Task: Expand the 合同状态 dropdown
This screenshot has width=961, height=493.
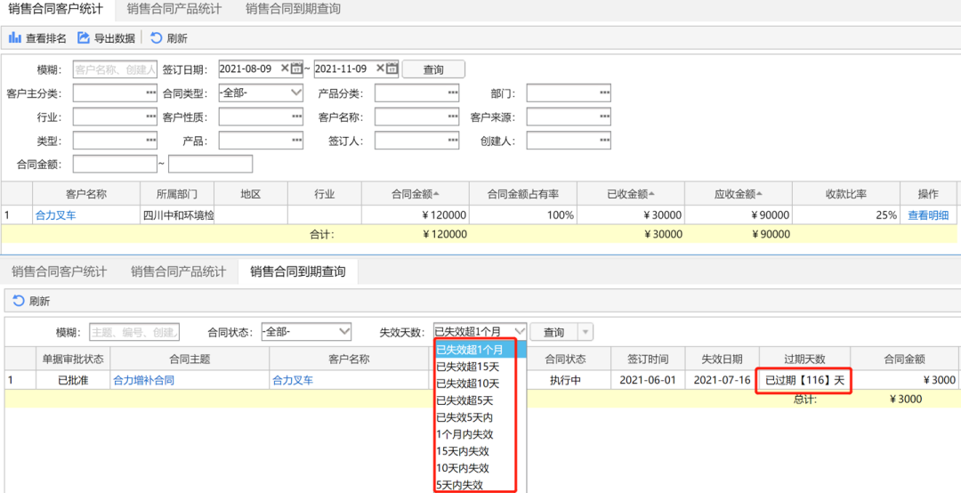Action: (344, 332)
